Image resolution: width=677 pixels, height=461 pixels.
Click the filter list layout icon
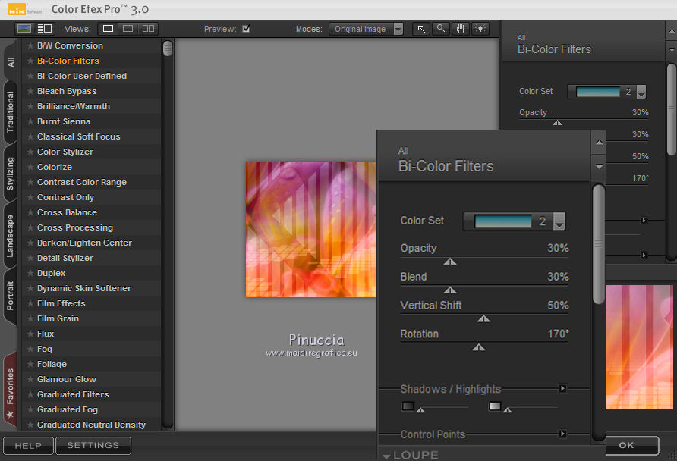coord(45,29)
